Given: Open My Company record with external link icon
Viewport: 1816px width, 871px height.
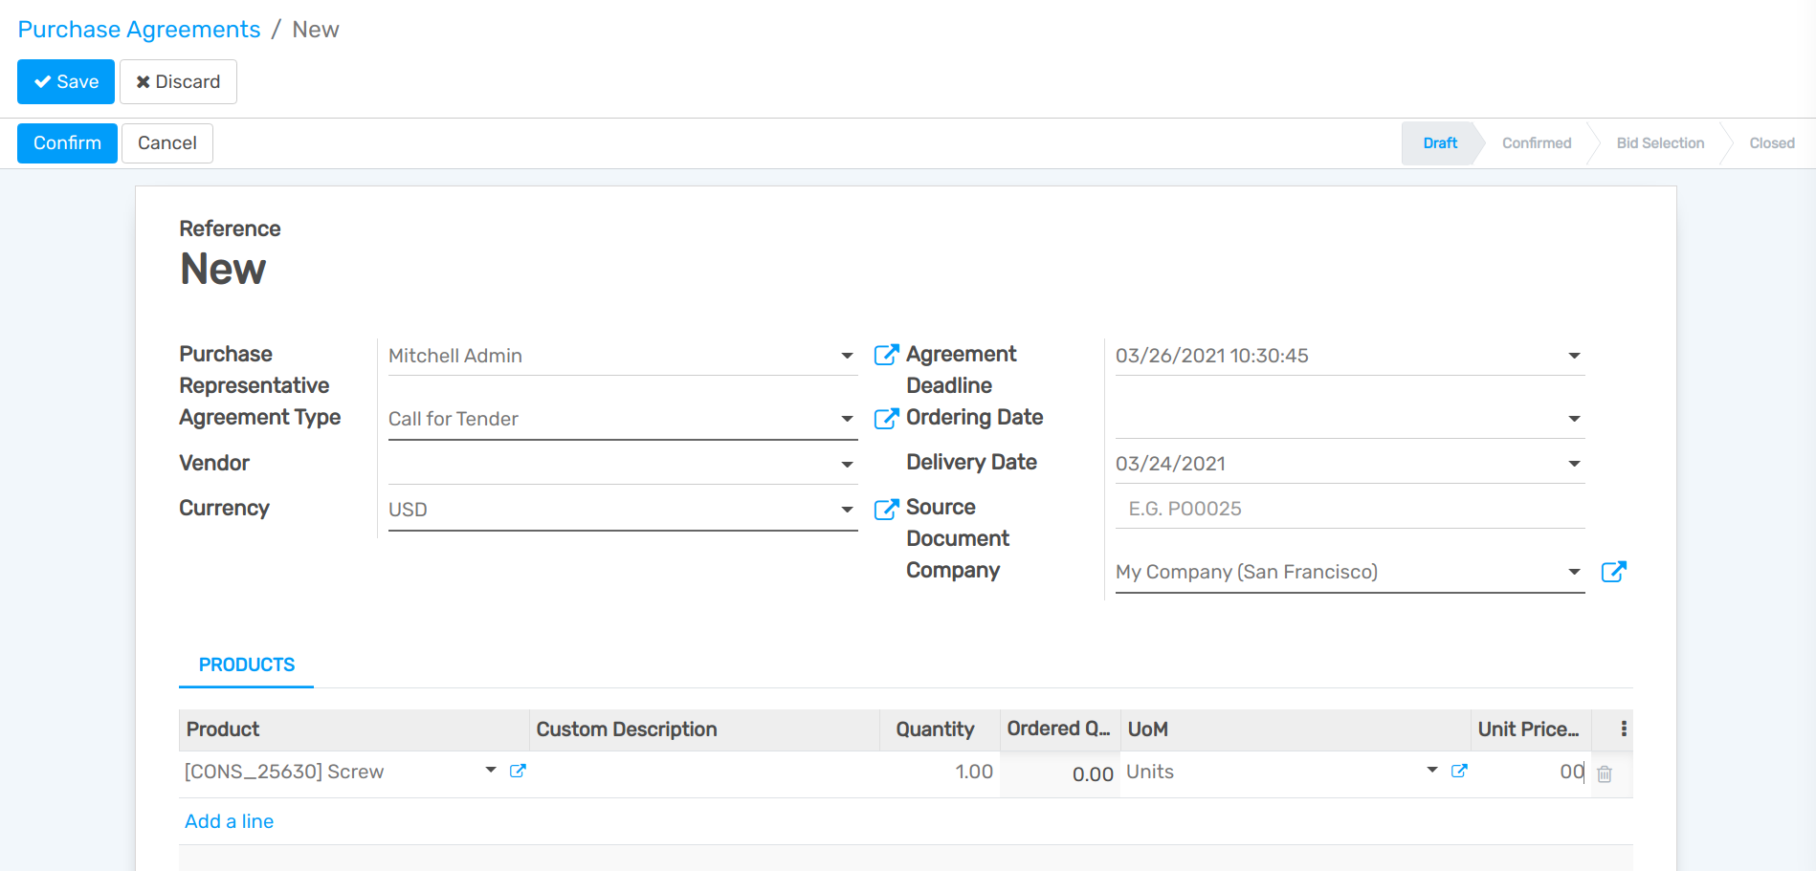Looking at the screenshot, I should [x=1614, y=571].
